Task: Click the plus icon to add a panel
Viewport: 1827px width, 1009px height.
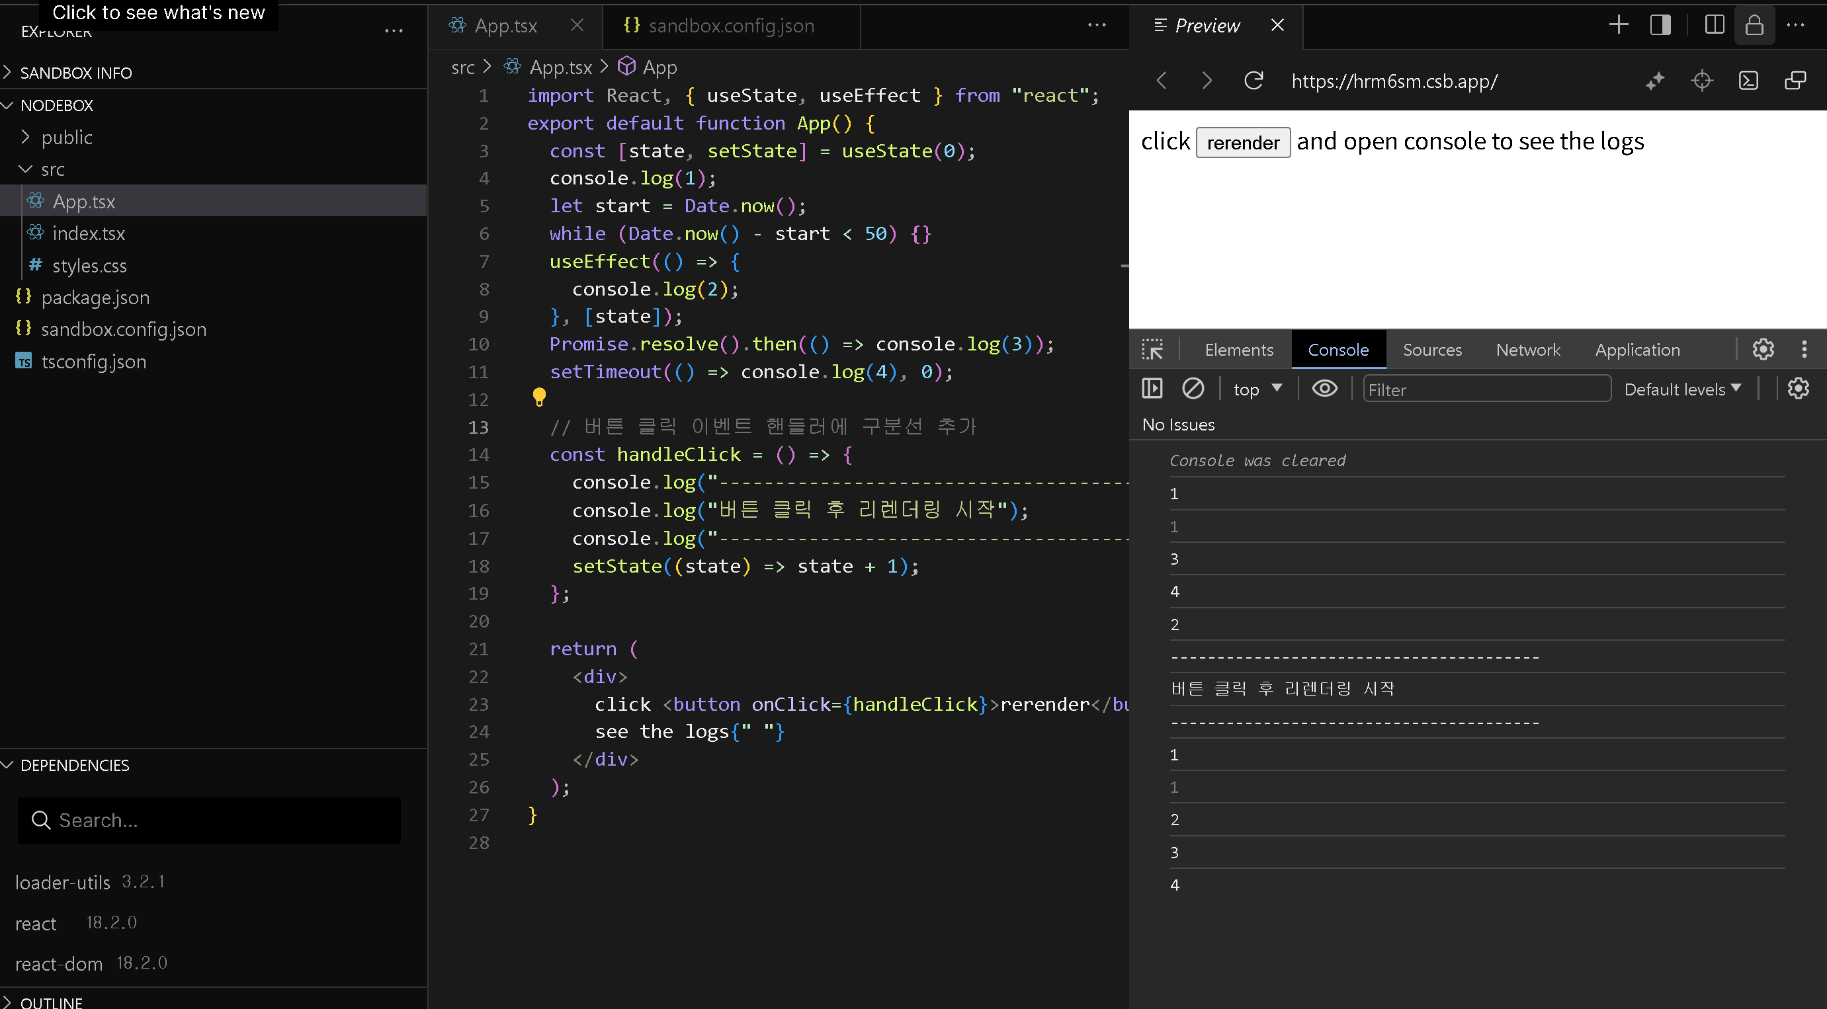Action: 1619,26
